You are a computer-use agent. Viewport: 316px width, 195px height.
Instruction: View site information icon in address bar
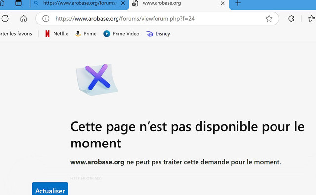(x=46, y=19)
